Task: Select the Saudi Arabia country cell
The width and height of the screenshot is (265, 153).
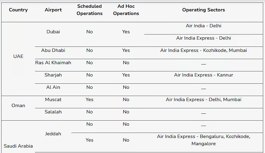Action: point(18,146)
